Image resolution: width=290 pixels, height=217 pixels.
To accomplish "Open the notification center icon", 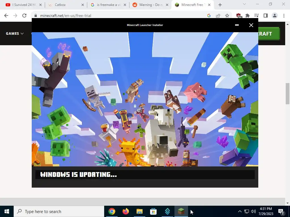I will pyautogui.click(x=281, y=212).
